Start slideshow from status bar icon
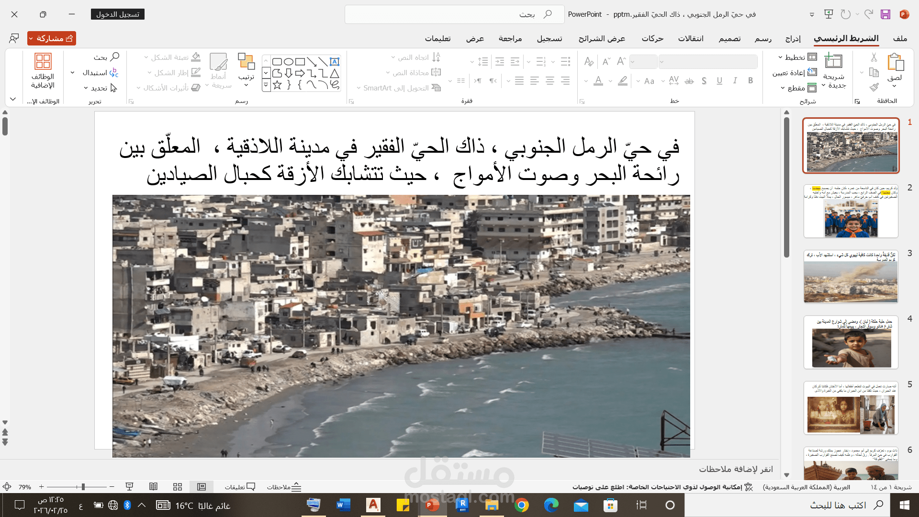Viewport: 919px width, 517px height. pyautogui.click(x=129, y=487)
